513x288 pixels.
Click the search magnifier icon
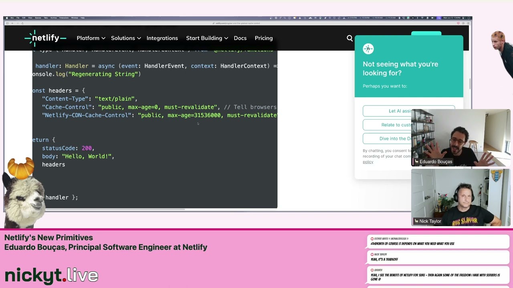(350, 38)
